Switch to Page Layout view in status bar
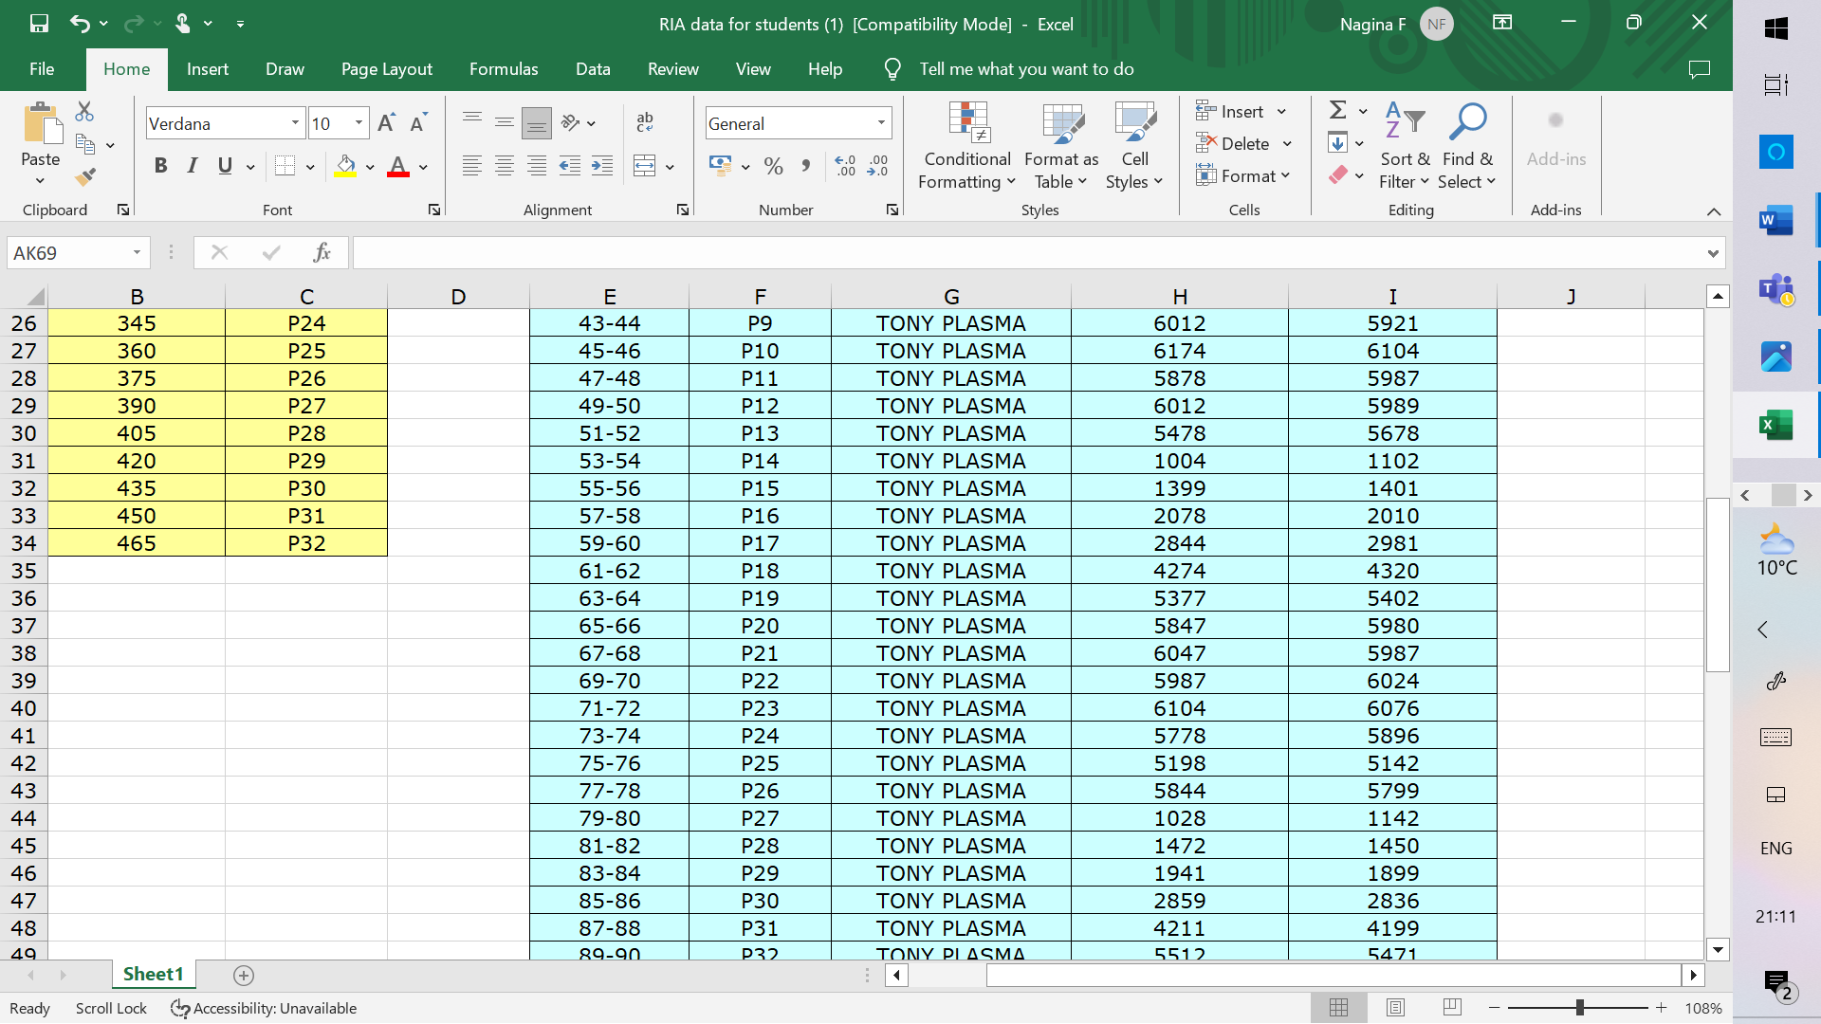1821x1024 pixels. coord(1395,1008)
